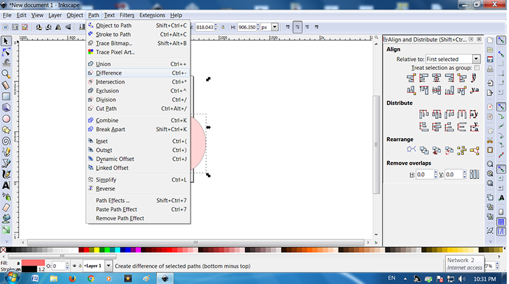Toggle the guide snapping button
509x284 pixels.
click(501, 231)
